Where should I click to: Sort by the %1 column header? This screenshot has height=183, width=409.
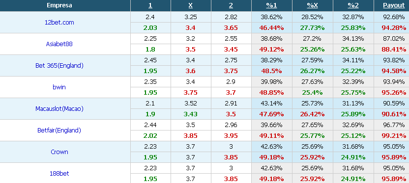pos(271,5)
